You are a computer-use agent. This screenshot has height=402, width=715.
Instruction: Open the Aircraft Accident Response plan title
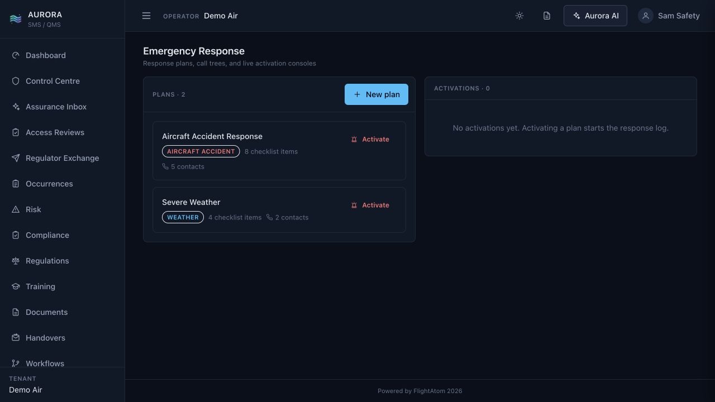pos(212,136)
